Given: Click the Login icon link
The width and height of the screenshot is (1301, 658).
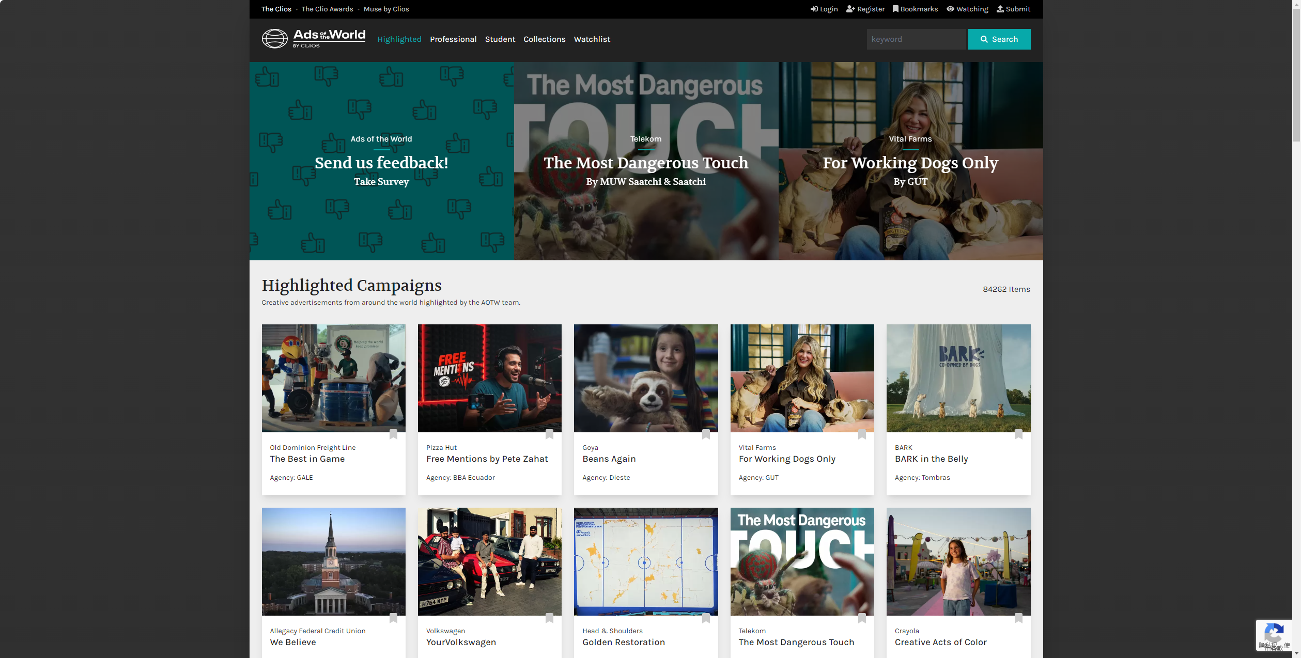Looking at the screenshot, I should pyautogui.click(x=824, y=9).
